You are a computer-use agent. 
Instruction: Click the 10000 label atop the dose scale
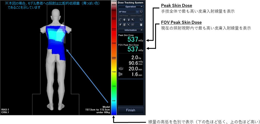pos(114,1)
